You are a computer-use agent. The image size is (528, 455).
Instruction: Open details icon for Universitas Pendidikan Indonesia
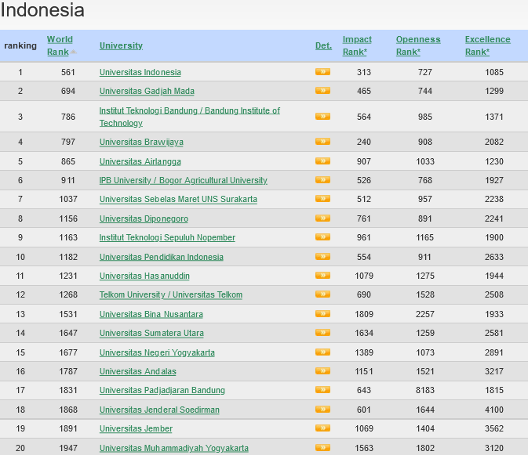pos(322,256)
